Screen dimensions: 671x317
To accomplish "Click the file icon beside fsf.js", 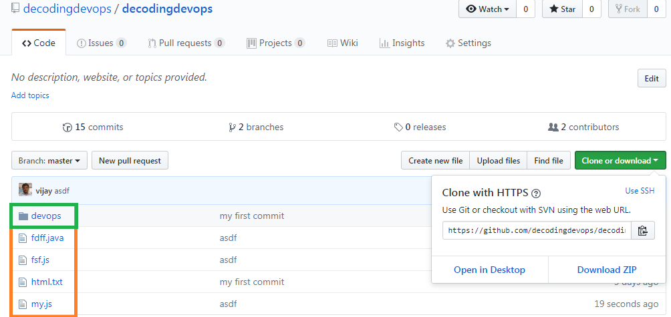I will tap(23, 260).
